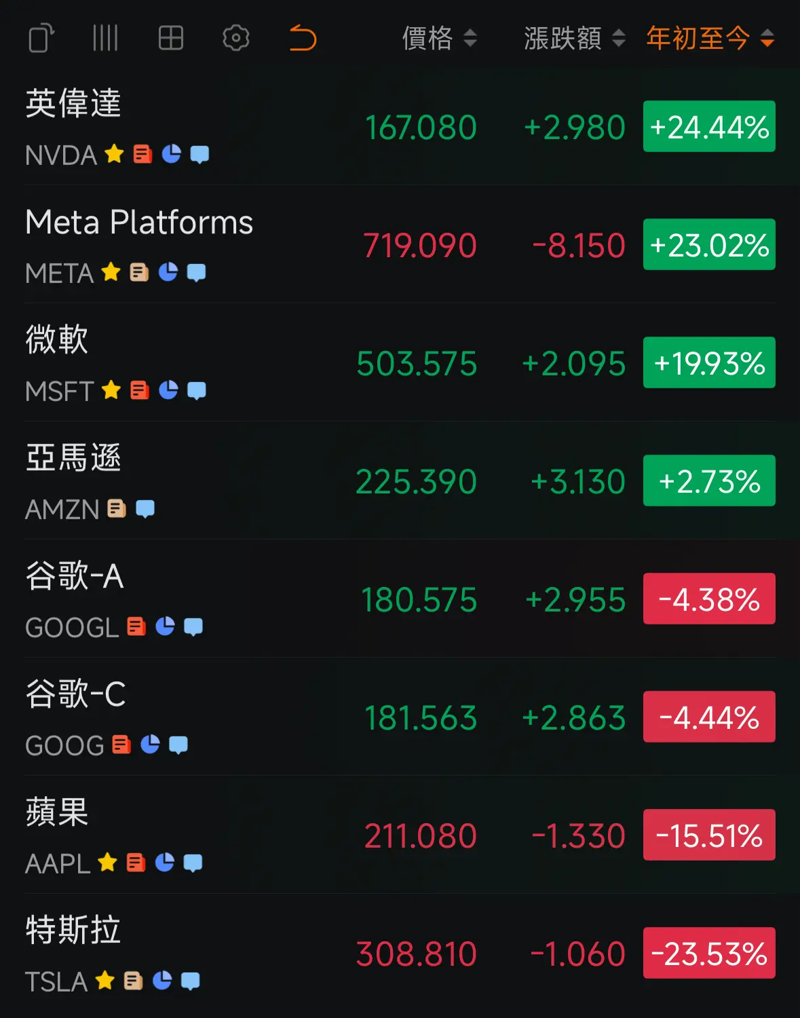Open the NVDA news note icon

tap(142, 155)
